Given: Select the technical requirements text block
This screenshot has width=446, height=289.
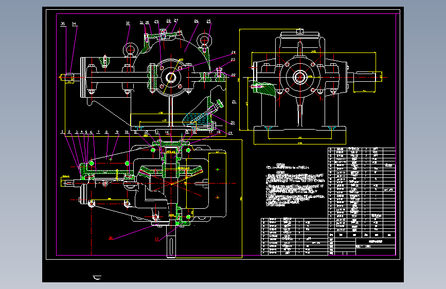Looking at the screenshot, I should pyautogui.click(x=295, y=184).
